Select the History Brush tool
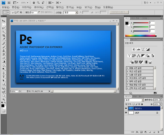164x135 pixels. 4,54
